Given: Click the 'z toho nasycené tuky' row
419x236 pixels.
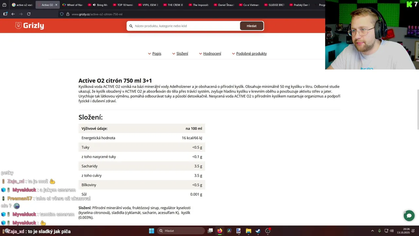Looking at the screenshot, I should pos(142,157).
